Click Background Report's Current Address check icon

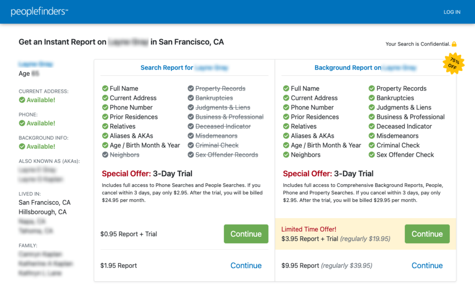pyautogui.click(x=286, y=98)
